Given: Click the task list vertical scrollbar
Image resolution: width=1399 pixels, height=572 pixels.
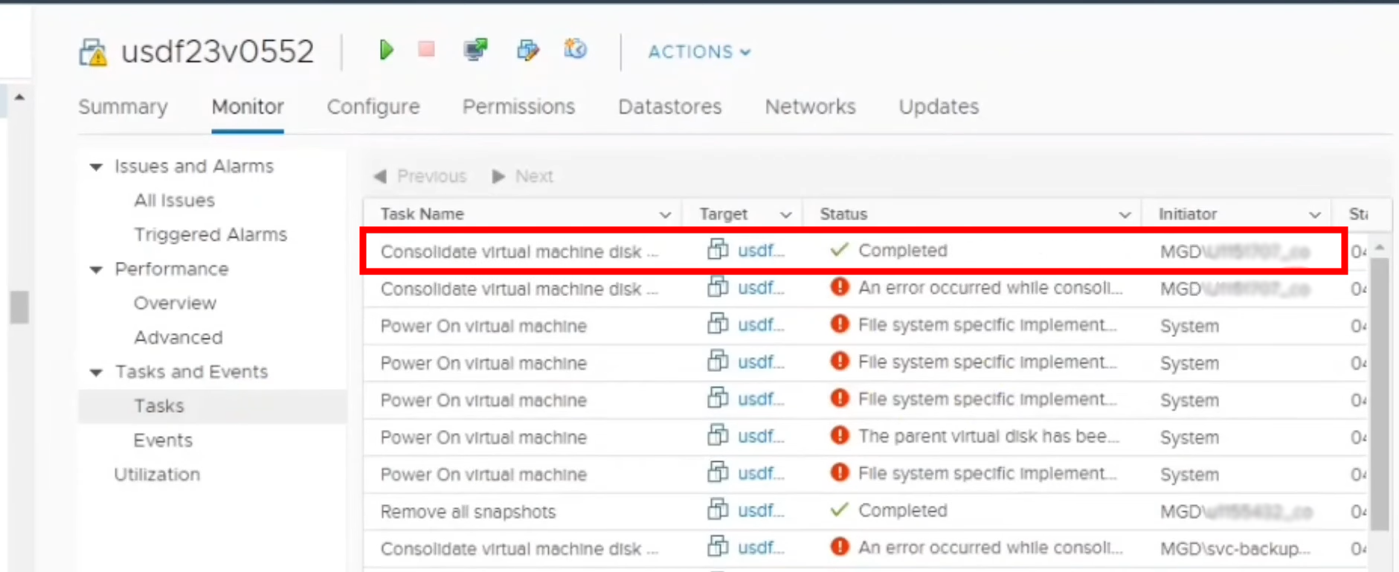Looking at the screenshot, I should 1380,394.
